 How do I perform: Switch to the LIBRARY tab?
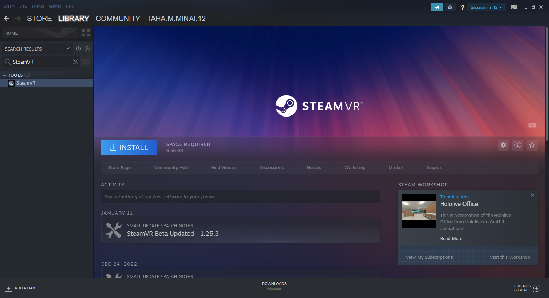click(73, 19)
